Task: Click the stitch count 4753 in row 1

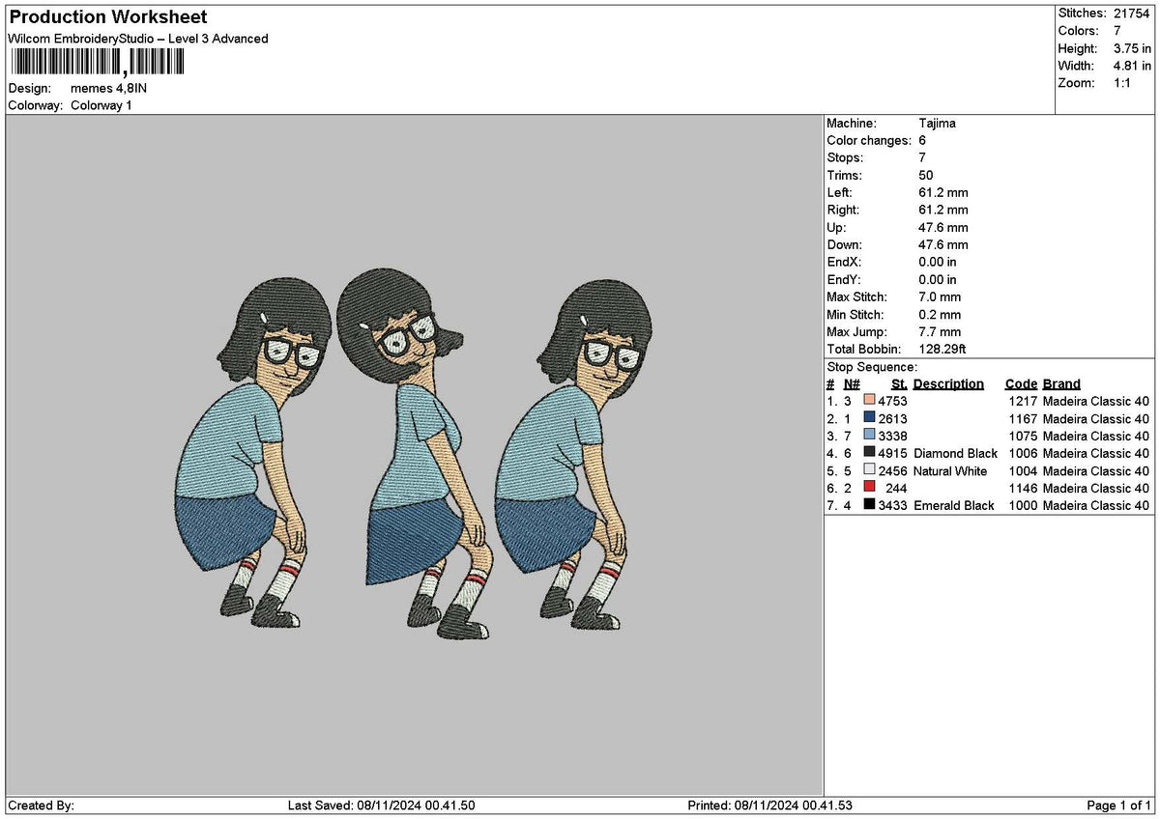Action: pos(892,400)
